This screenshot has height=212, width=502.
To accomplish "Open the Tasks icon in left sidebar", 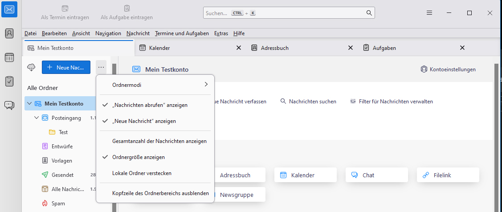I will [x=9, y=82].
